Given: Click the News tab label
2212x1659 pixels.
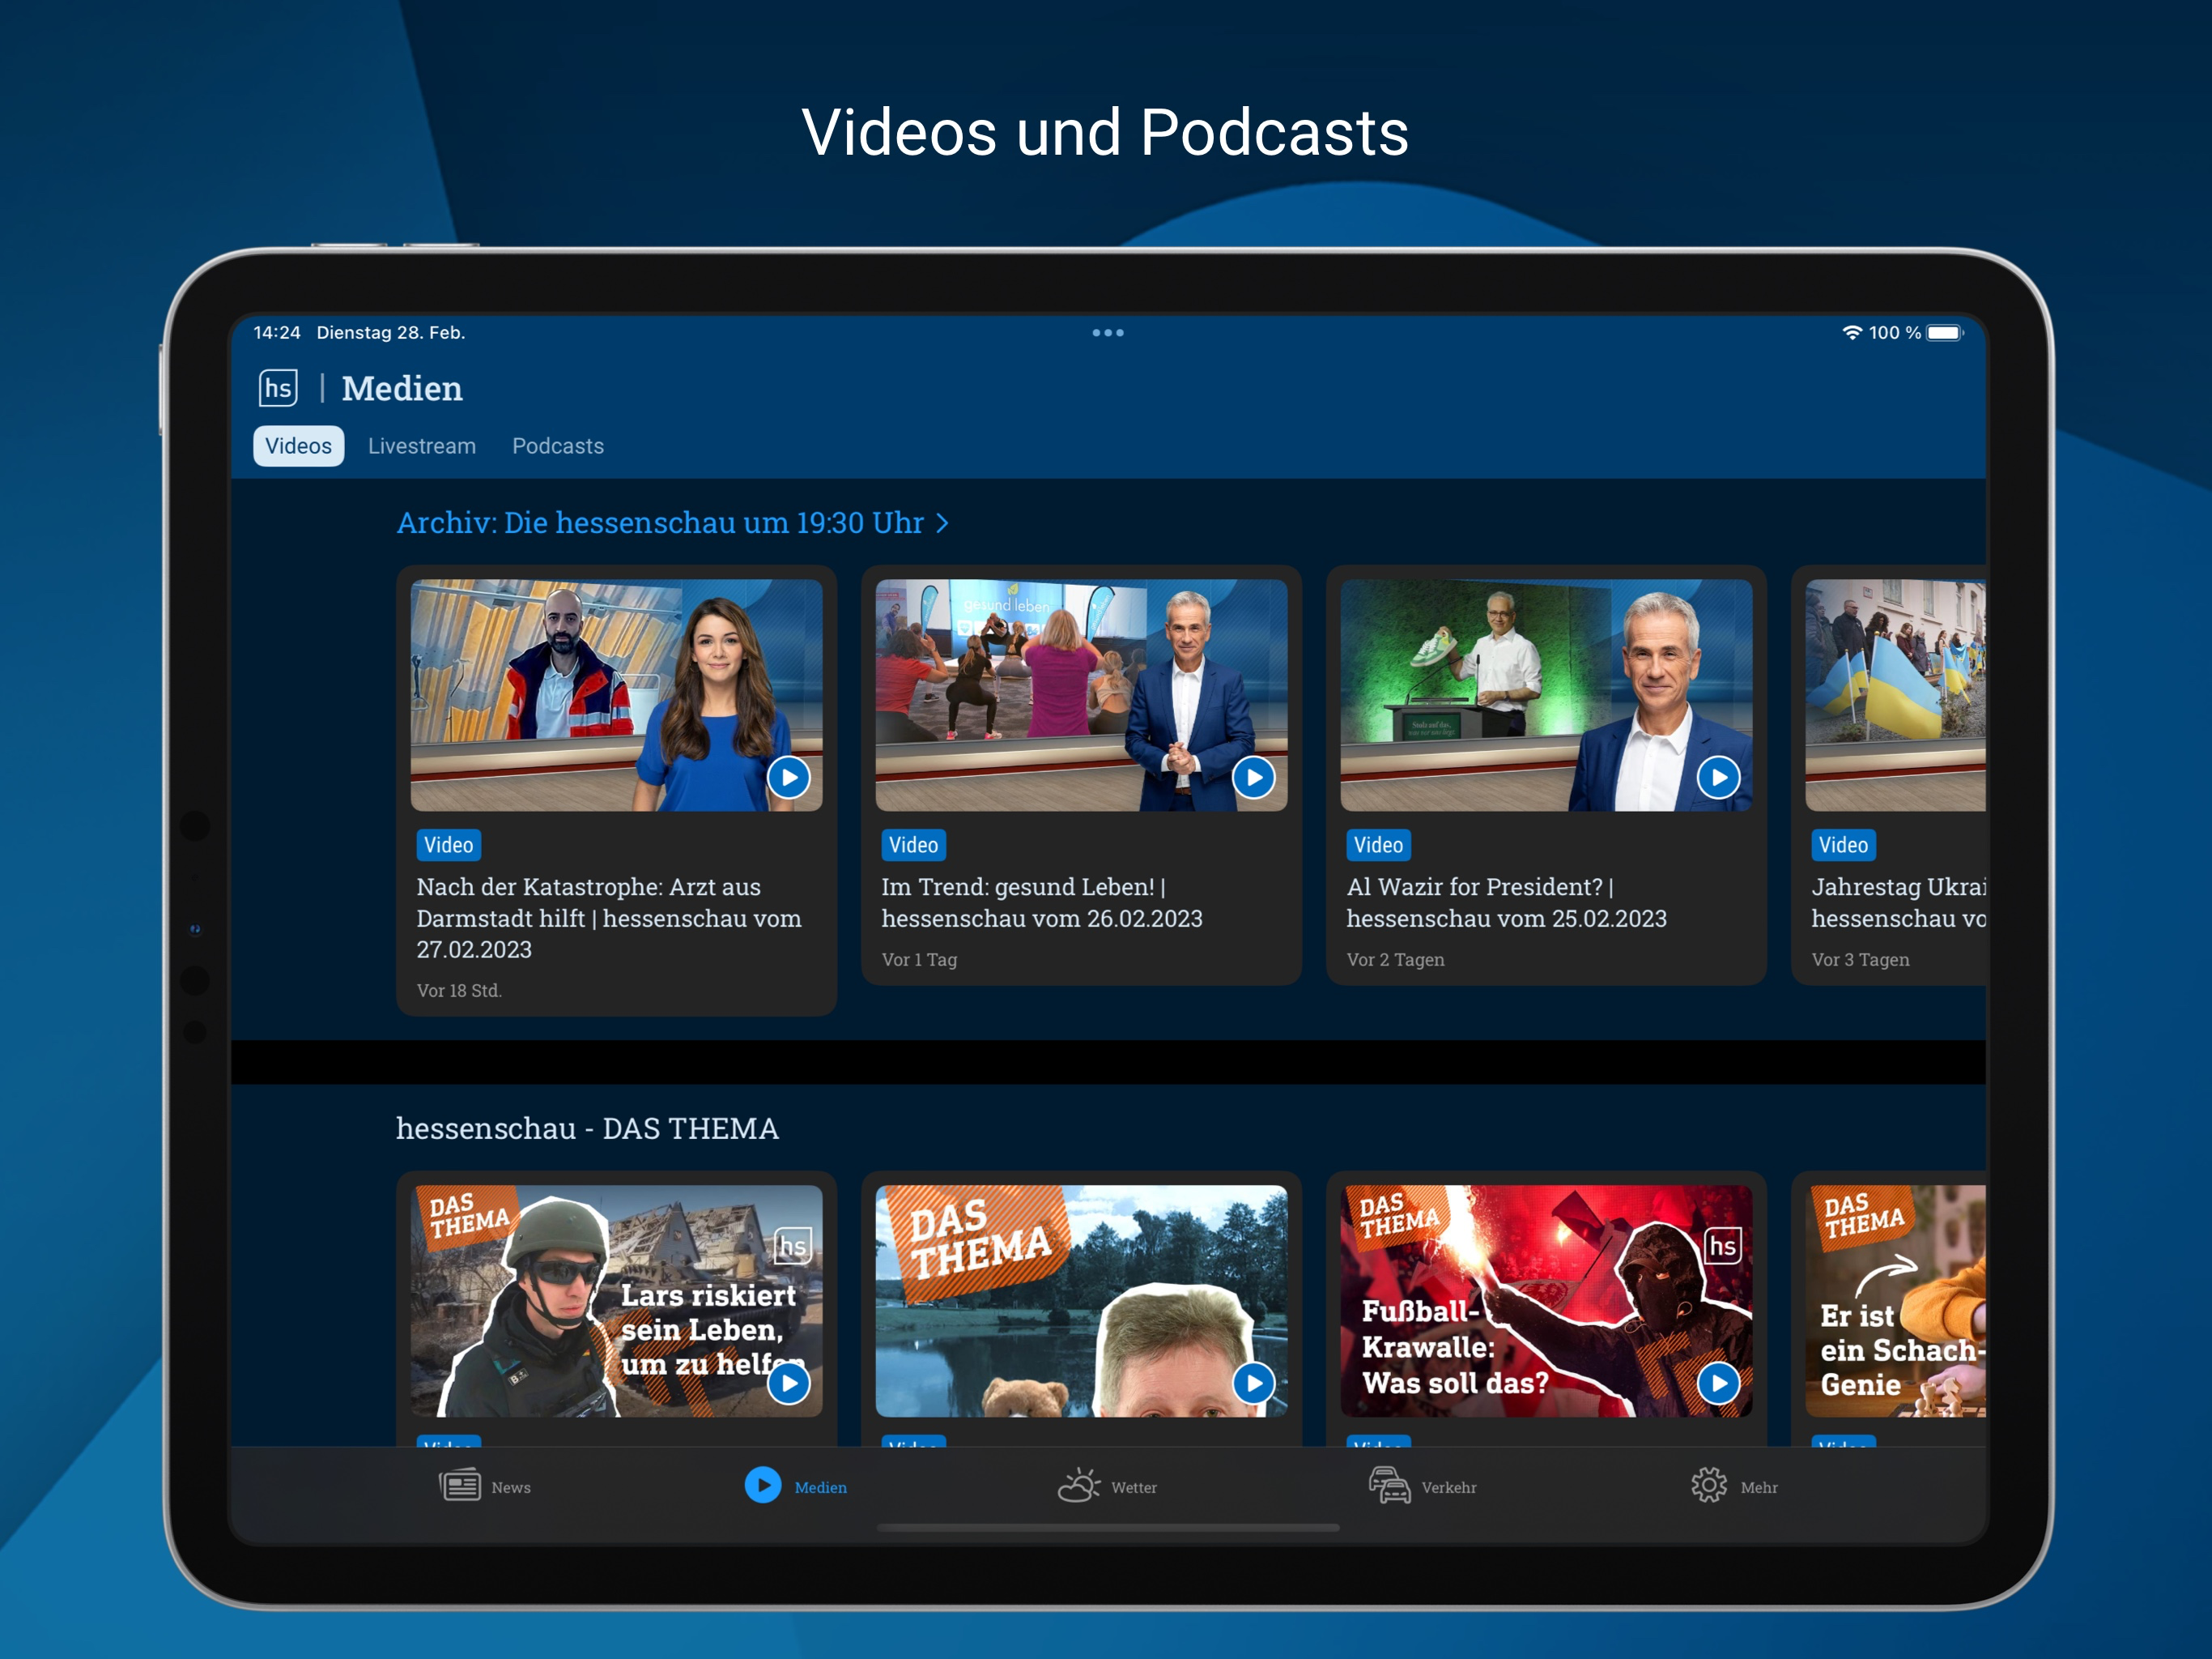Looking at the screenshot, I should click(x=511, y=1488).
